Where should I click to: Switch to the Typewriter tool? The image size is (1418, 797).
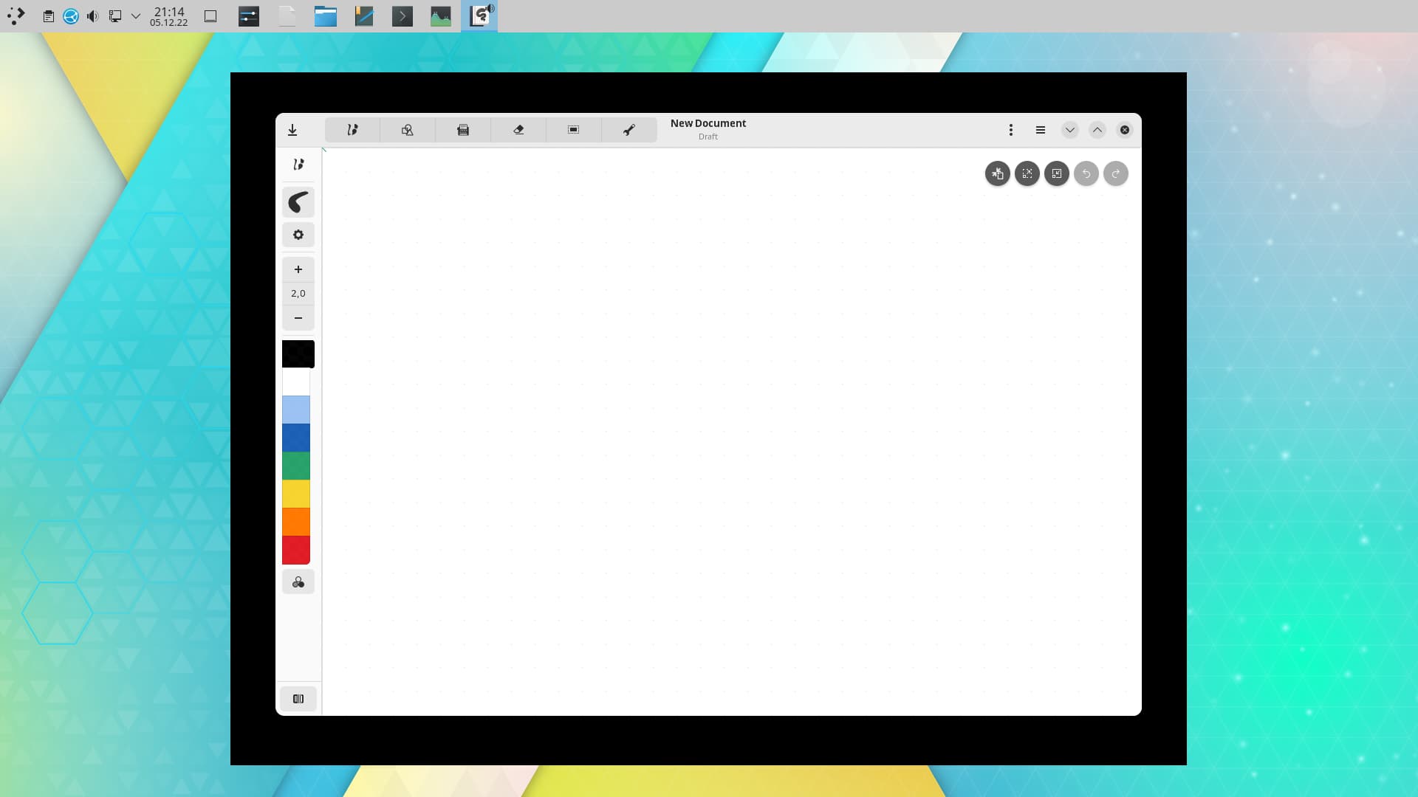(463, 130)
